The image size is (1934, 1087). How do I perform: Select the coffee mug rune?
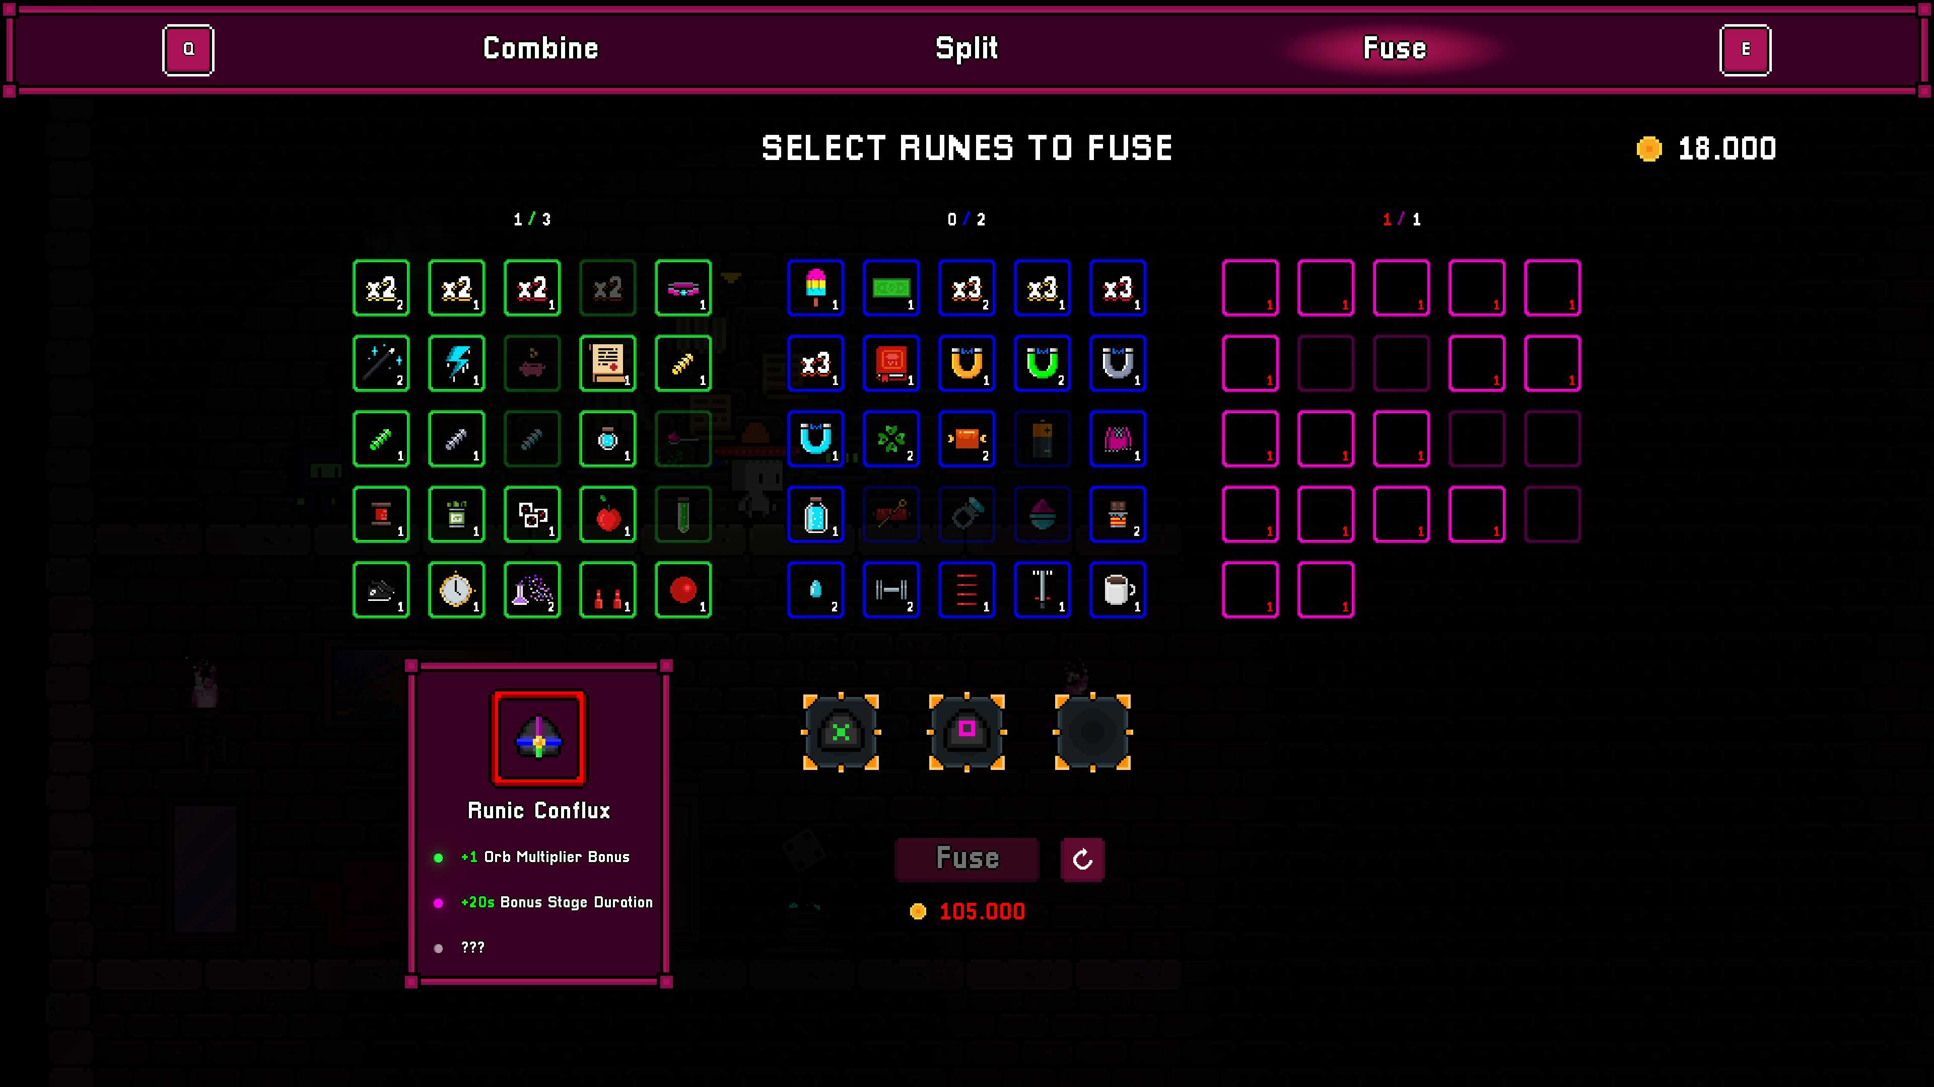(x=1117, y=590)
